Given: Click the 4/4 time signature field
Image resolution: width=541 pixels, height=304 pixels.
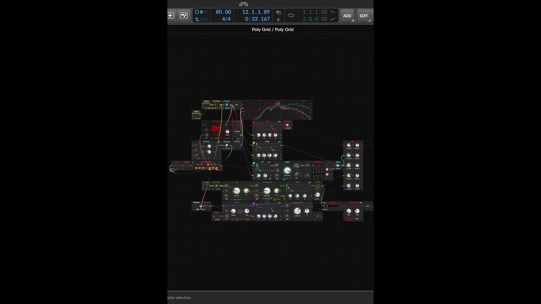Looking at the screenshot, I should 226,19.
